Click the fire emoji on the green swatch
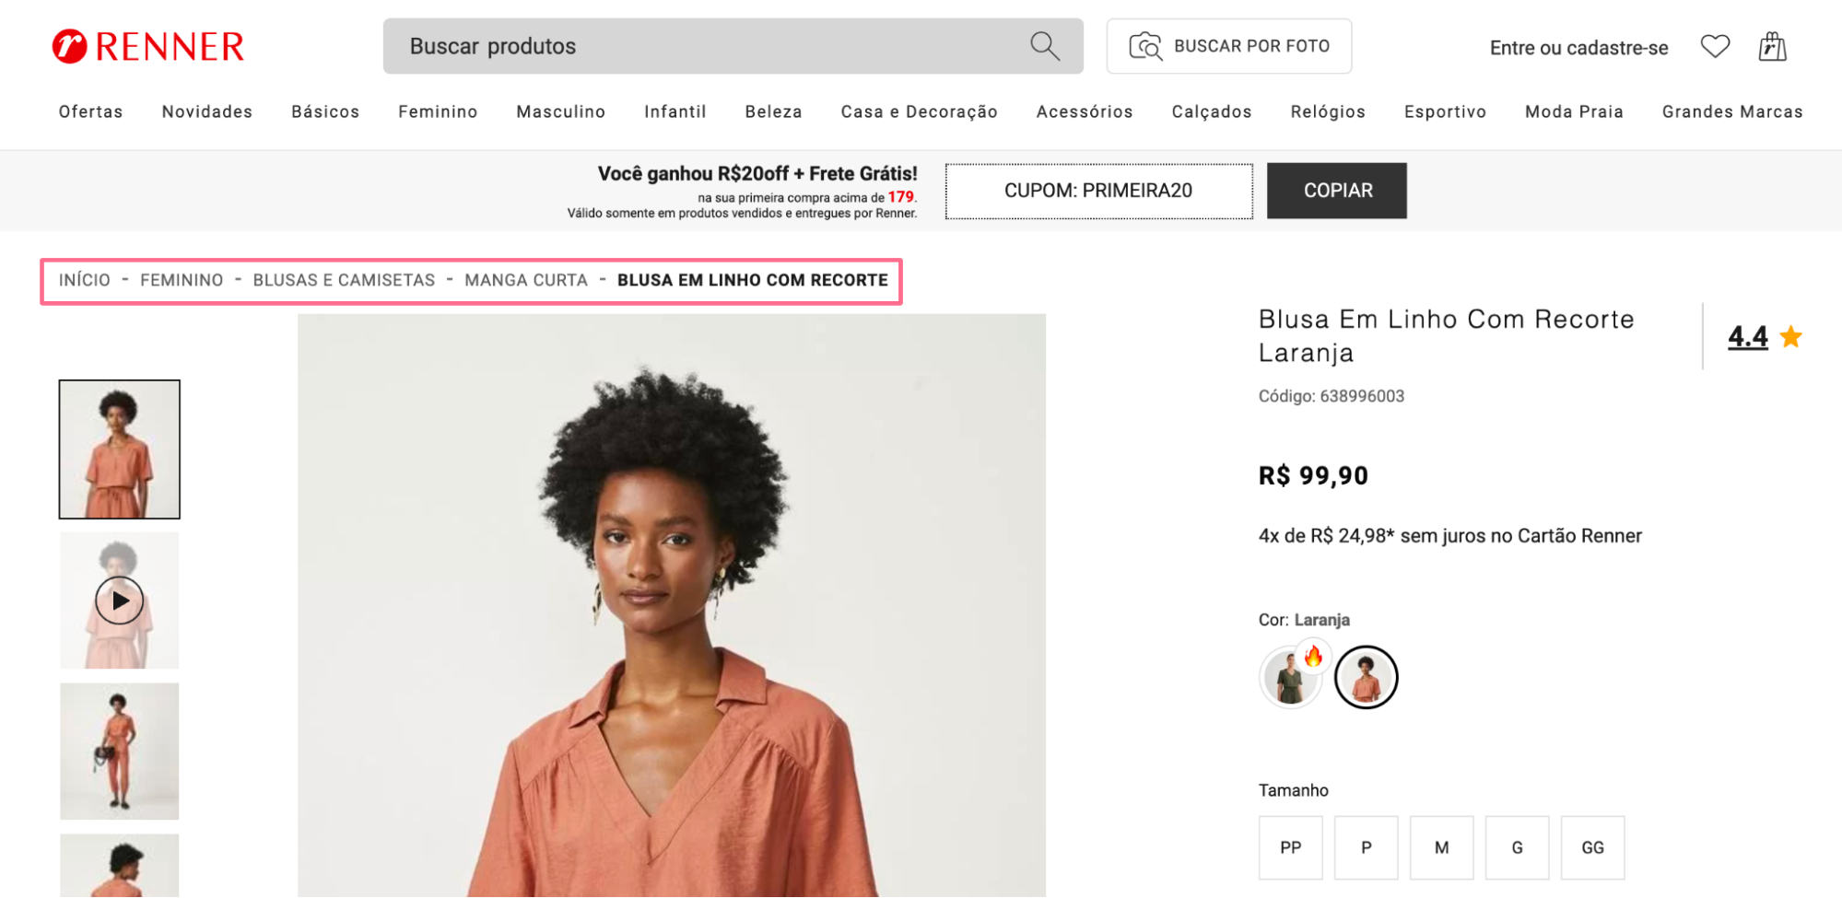 1314,657
